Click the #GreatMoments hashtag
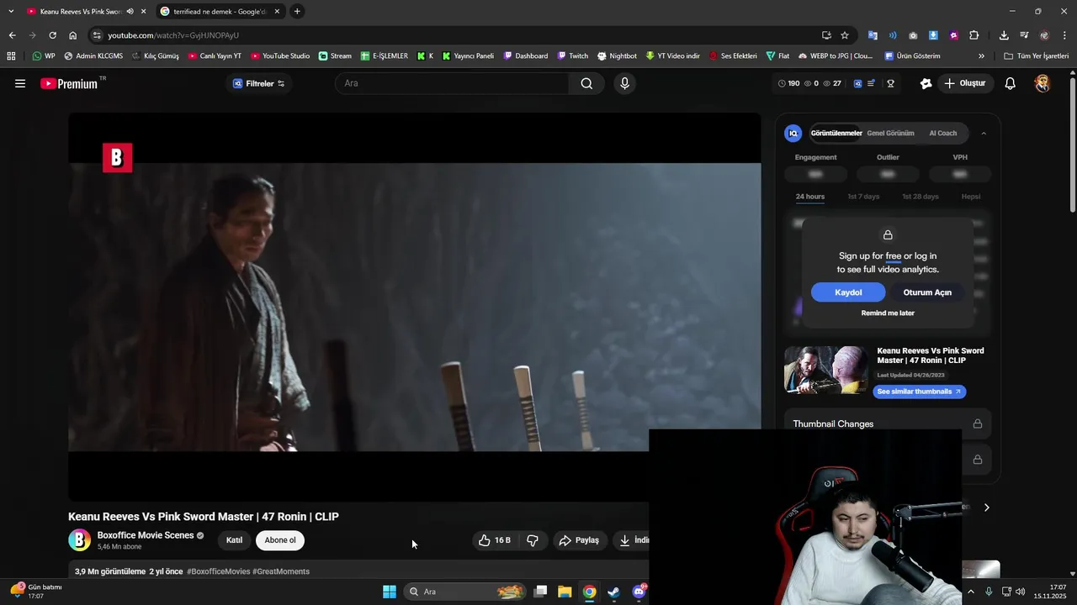The width and height of the screenshot is (1077, 605). pyautogui.click(x=281, y=571)
